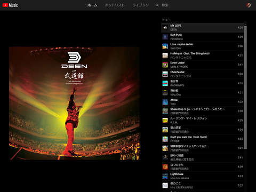
Task: Click the Hallelujah track thumbnail
Action: (165, 55)
